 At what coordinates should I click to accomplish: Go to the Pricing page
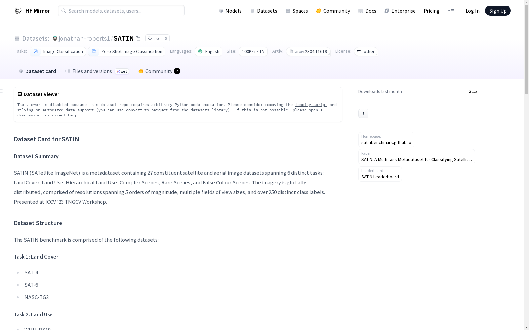[x=431, y=11]
